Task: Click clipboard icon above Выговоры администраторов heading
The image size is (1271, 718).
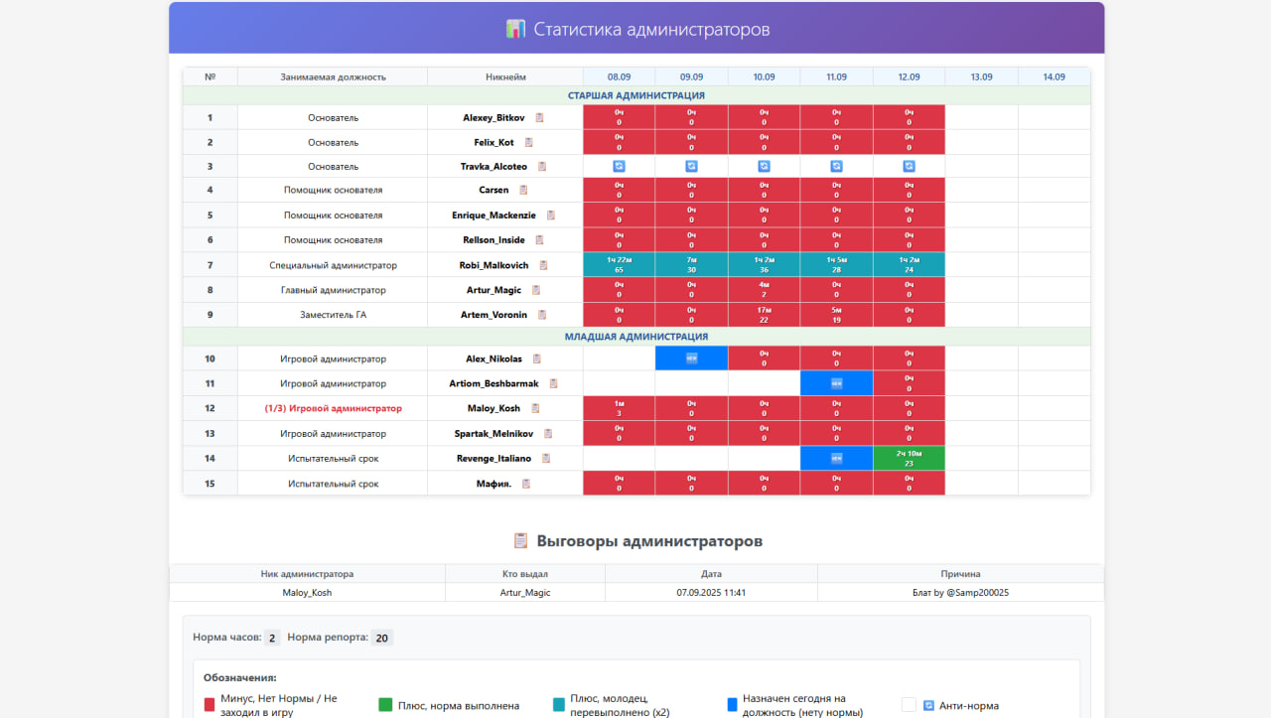Action: pyautogui.click(x=521, y=539)
